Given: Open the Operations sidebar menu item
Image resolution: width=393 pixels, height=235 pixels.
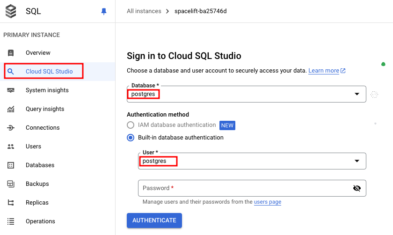Looking at the screenshot, I should click(40, 221).
